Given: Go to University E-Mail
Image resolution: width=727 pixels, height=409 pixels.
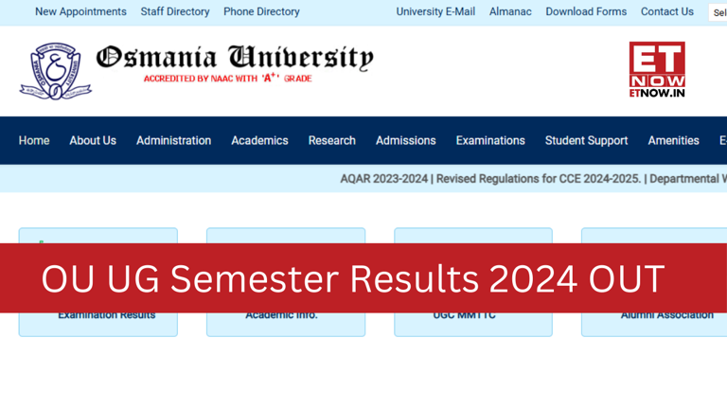Looking at the screenshot, I should click(x=435, y=11).
